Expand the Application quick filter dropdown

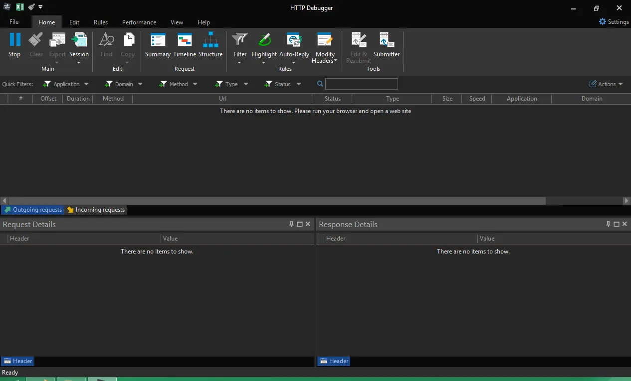tap(86, 84)
